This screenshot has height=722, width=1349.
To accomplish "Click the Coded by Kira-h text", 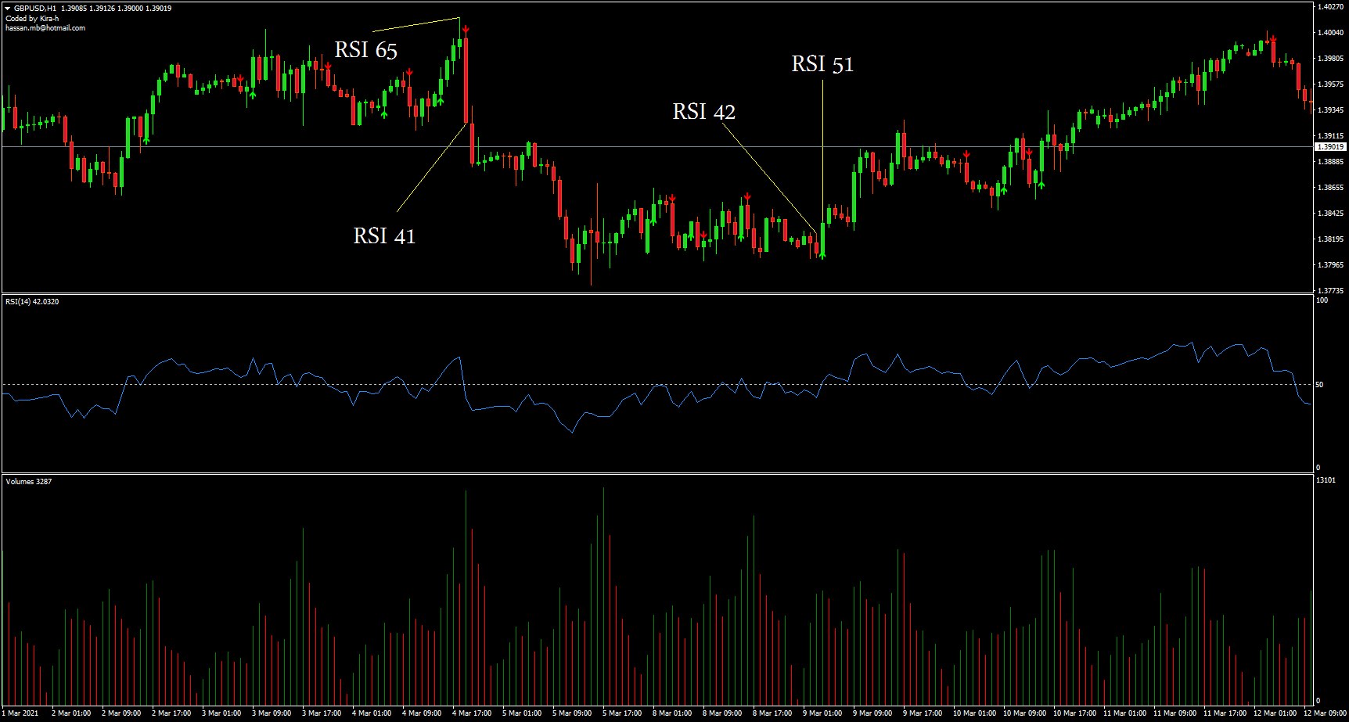I will pyautogui.click(x=32, y=18).
